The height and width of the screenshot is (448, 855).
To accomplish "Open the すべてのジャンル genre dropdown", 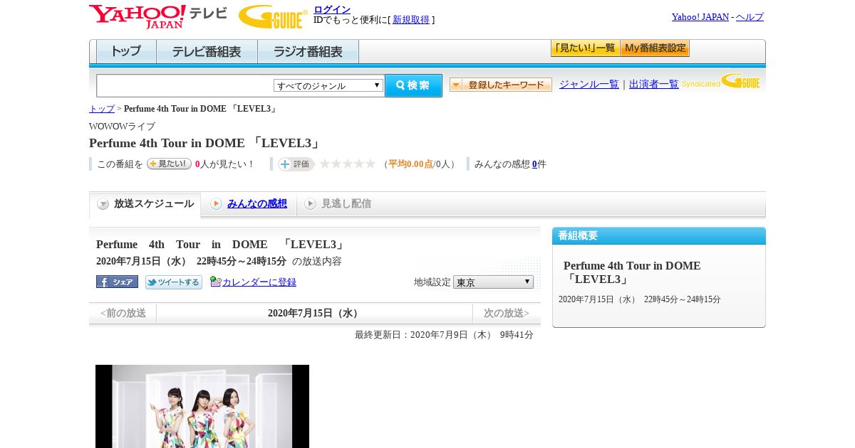I will coord(328,85).
